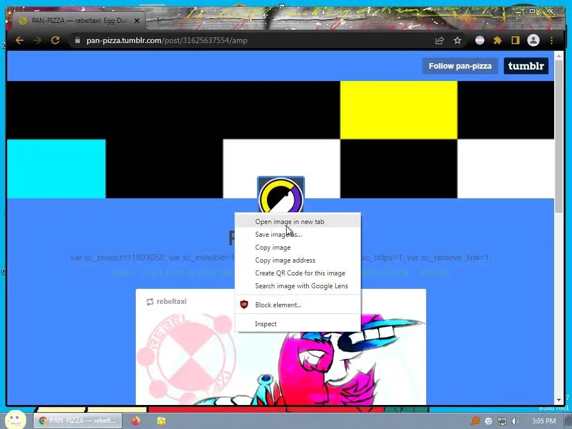Choose Open image in new tab
572x429 pixels.
[x=298, y=221]
